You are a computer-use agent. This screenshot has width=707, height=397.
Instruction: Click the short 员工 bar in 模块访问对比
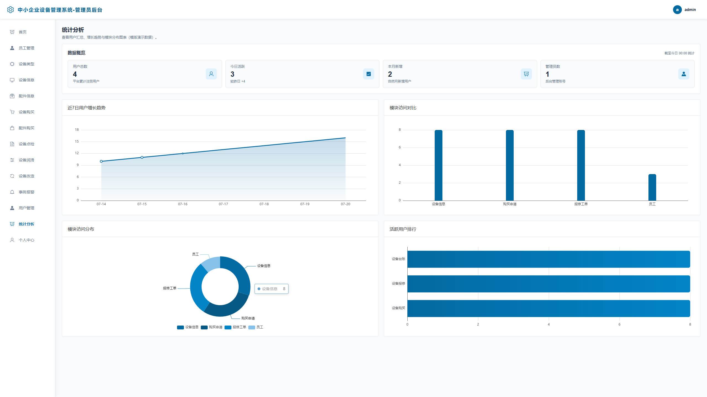tap(652, 187)
